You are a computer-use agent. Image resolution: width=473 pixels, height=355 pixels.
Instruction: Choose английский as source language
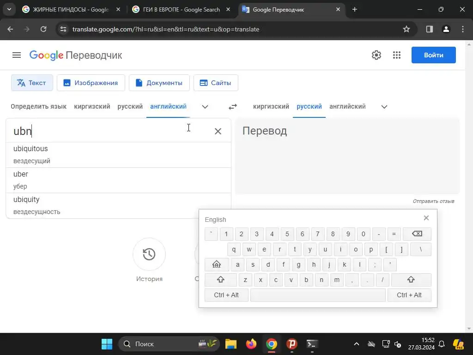click(x=168, y=107)
